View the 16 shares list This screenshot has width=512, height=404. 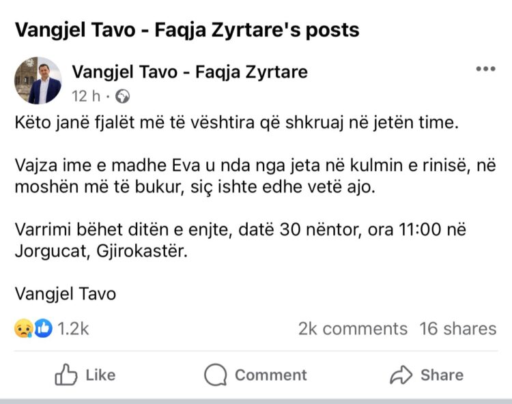[x=458, y=329]
